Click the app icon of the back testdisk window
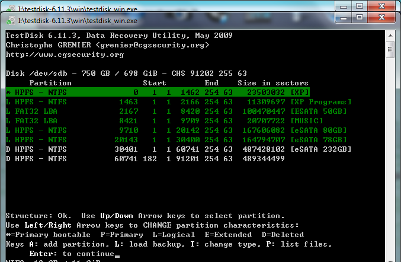 [x=11, y=9]
